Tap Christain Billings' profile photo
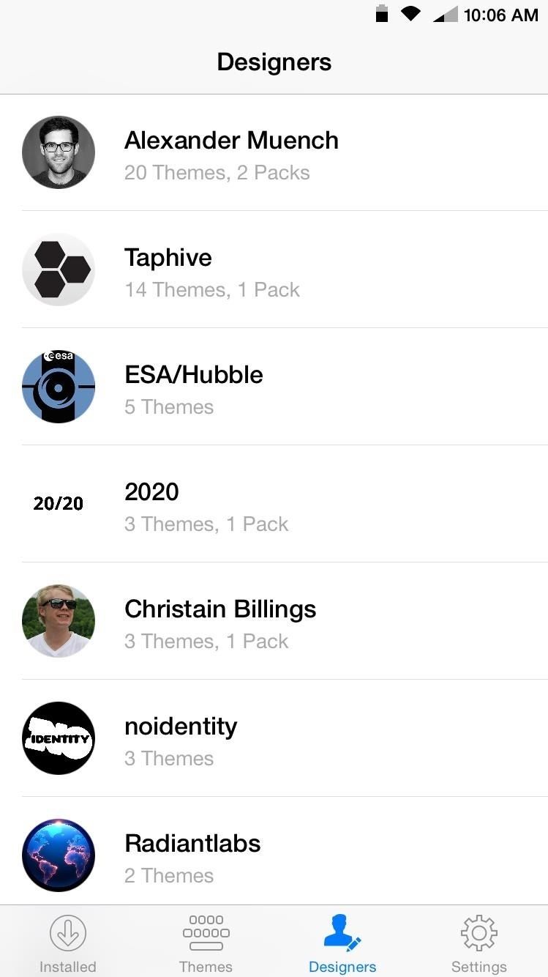The height and width of the screenshot is (977, 548). 59,621
